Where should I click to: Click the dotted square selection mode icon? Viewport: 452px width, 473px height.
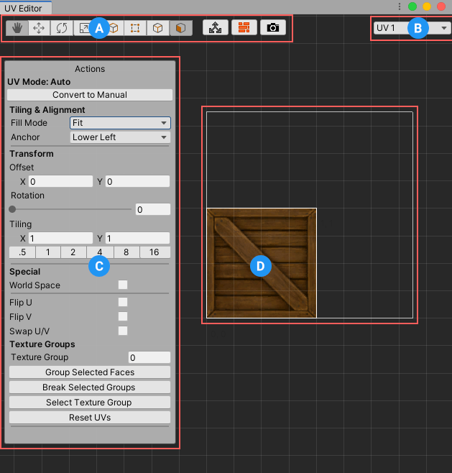[134, 28]
